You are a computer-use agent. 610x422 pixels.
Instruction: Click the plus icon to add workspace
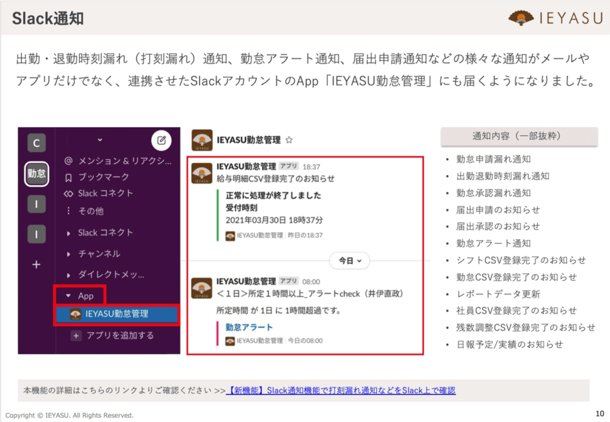tap(36, 265)
